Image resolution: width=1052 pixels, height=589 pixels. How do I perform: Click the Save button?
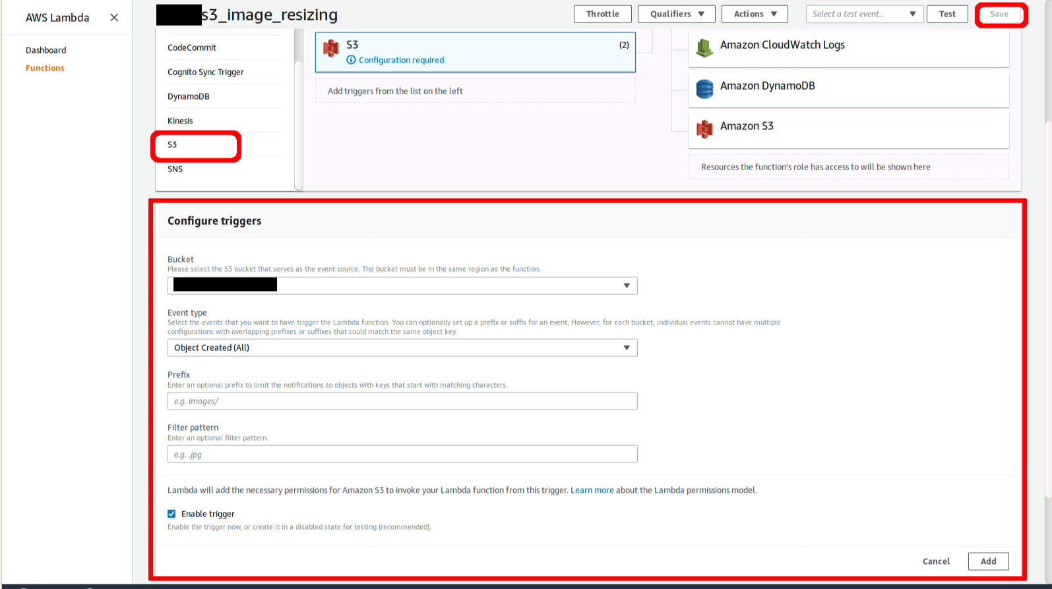click(999, 14)
